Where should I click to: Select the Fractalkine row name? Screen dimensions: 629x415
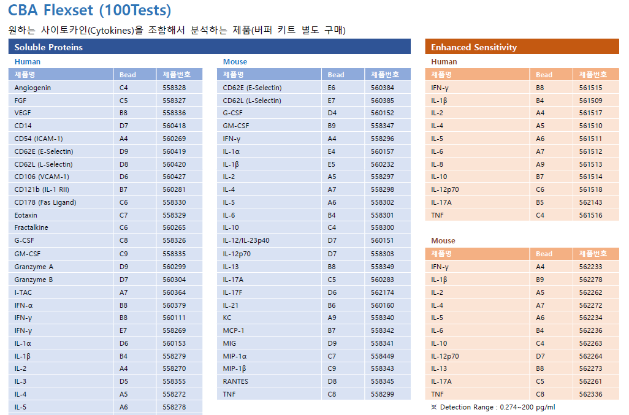(x=31, y=227)
